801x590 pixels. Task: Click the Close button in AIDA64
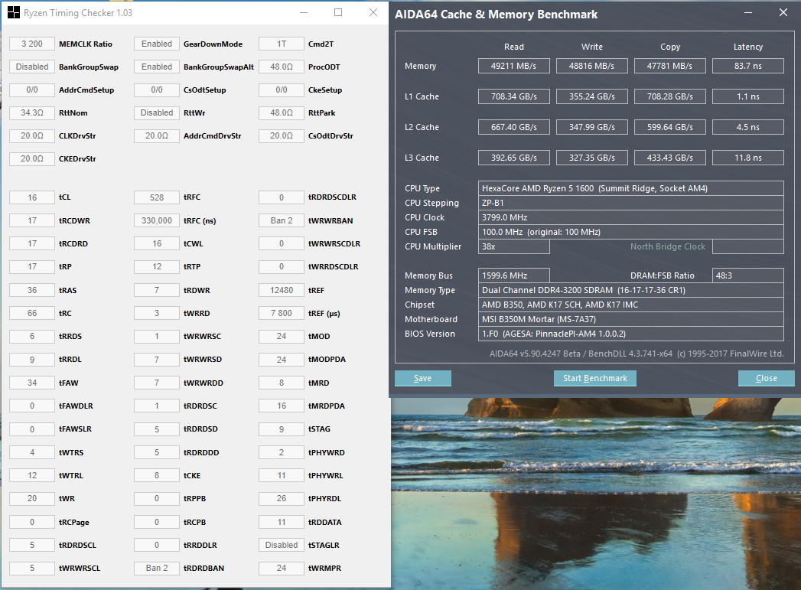pos(767,378)
